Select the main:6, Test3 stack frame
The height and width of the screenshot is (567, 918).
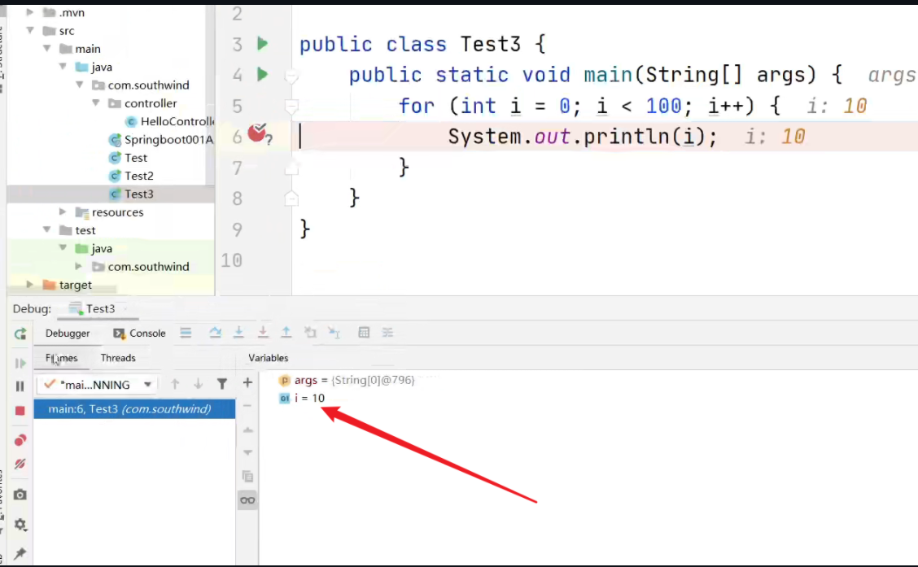point(134,409)
